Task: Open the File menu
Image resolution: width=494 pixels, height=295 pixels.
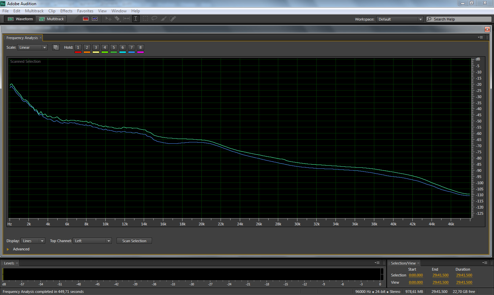Action: tap(5, 11)
